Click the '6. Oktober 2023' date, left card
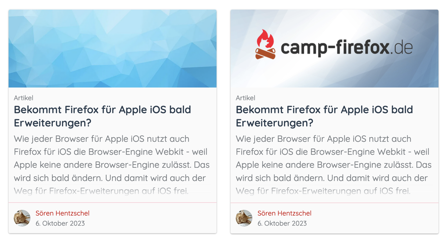This screenshot has width=445, height=241. click(60, 223)
